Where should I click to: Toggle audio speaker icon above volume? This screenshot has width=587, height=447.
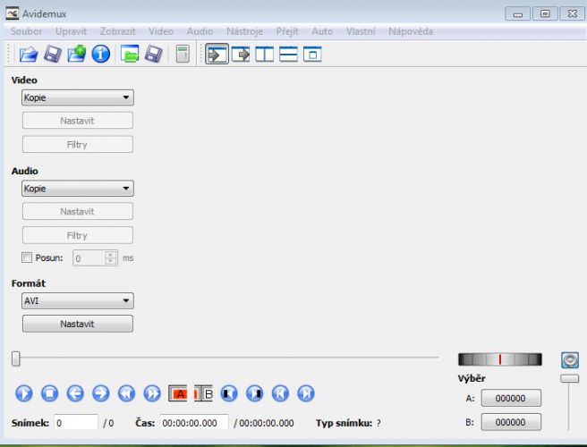[570, 360]
